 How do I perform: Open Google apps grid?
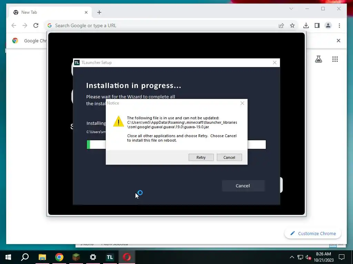tap(335, 59)
